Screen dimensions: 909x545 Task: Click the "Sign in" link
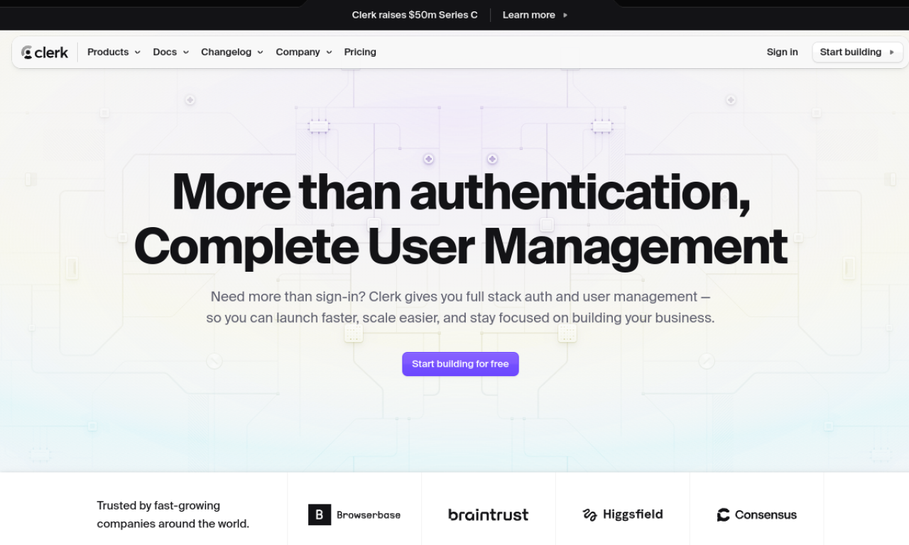pos(782,52)
